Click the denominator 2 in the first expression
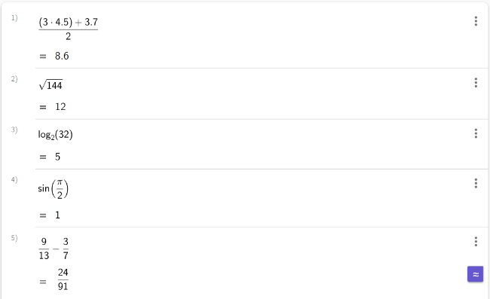Screen dimensions: 490x299 tap(68, 36)
